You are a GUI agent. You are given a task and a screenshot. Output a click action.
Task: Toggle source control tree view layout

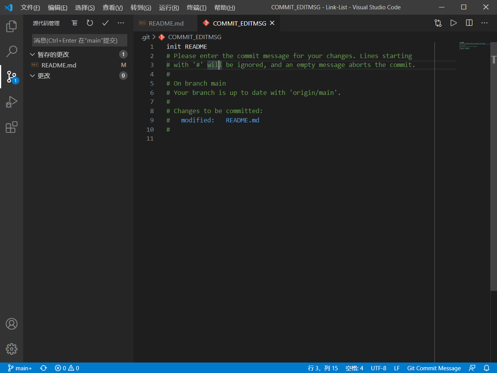click(x=75, y=23)
